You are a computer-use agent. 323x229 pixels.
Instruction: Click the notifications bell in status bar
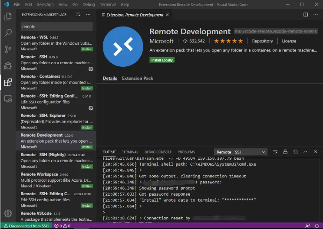[x=317, y=226]
